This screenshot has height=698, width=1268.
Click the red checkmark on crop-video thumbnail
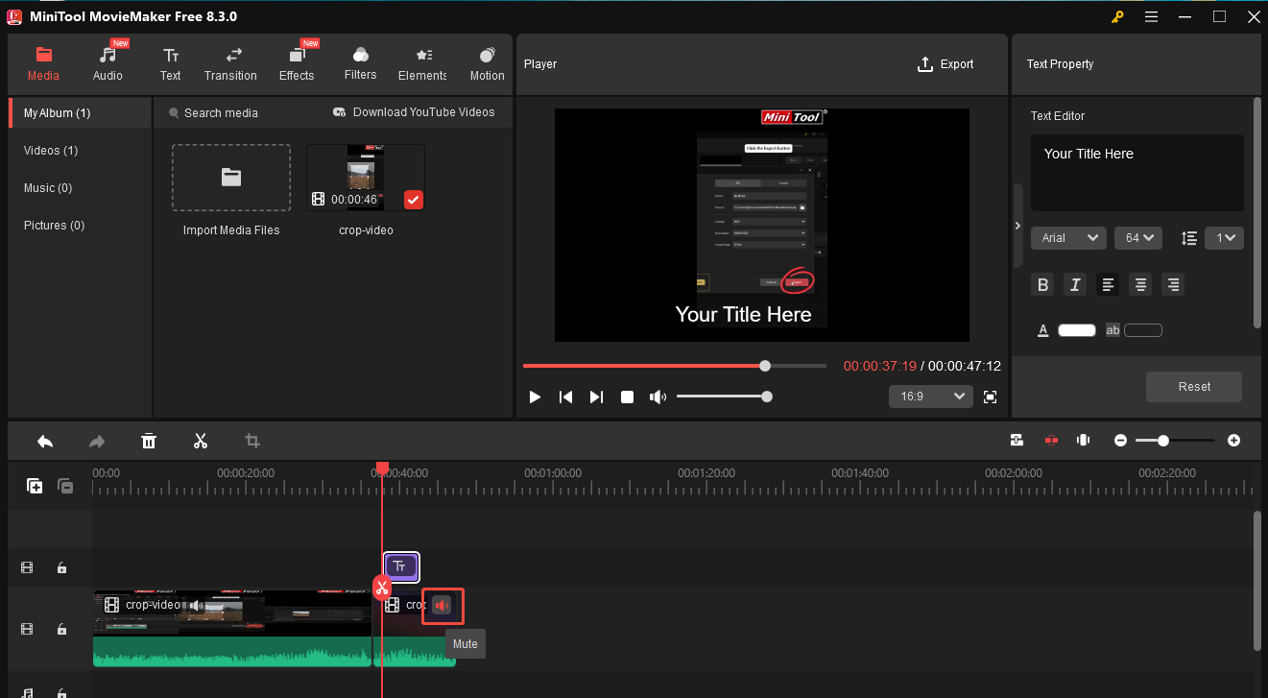[413, 200]
